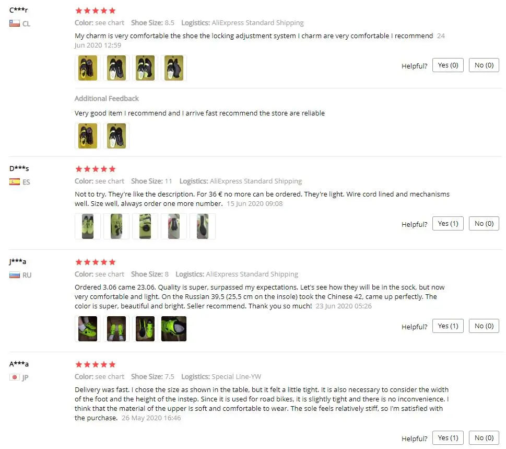
Task: Click No under D***s's Spanish review
Action: click(484, 224)
